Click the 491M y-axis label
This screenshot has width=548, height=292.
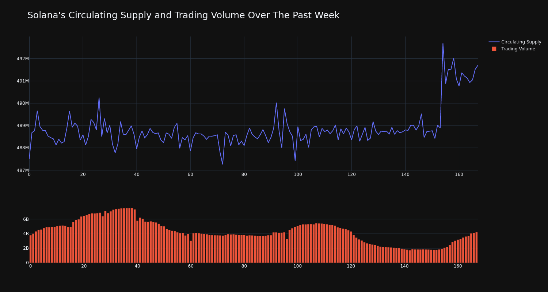(23, 81)
